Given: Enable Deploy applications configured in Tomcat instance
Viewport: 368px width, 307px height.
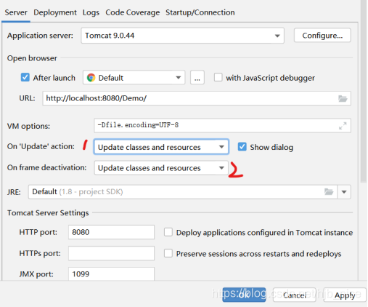Looking at the screenshot, I should 168,232.
